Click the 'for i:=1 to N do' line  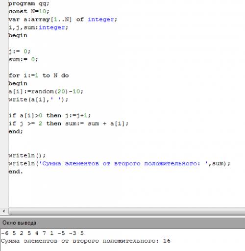pos(39,75)
